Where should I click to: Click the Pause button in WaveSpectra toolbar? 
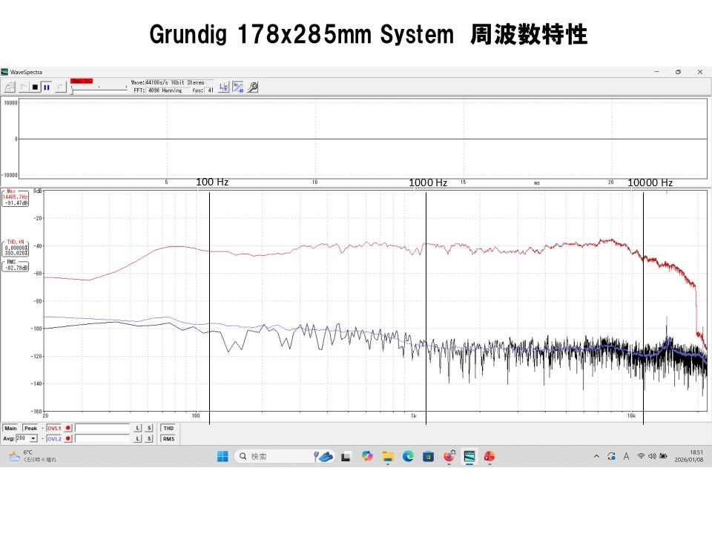point(47,87)
